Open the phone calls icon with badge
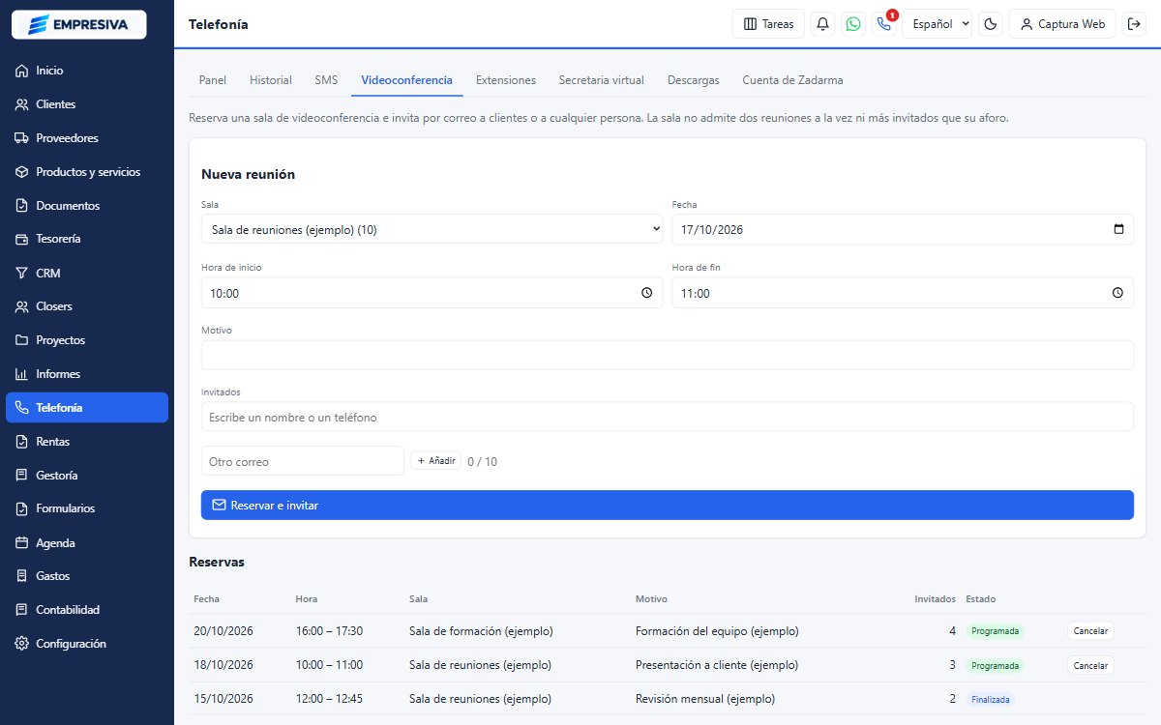The width and height of the screenshot is (1161, 725). coord(883,24)
